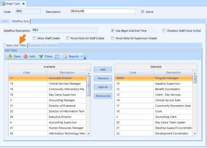Click the Open folder icon in toolbar

tap(10, 56)
